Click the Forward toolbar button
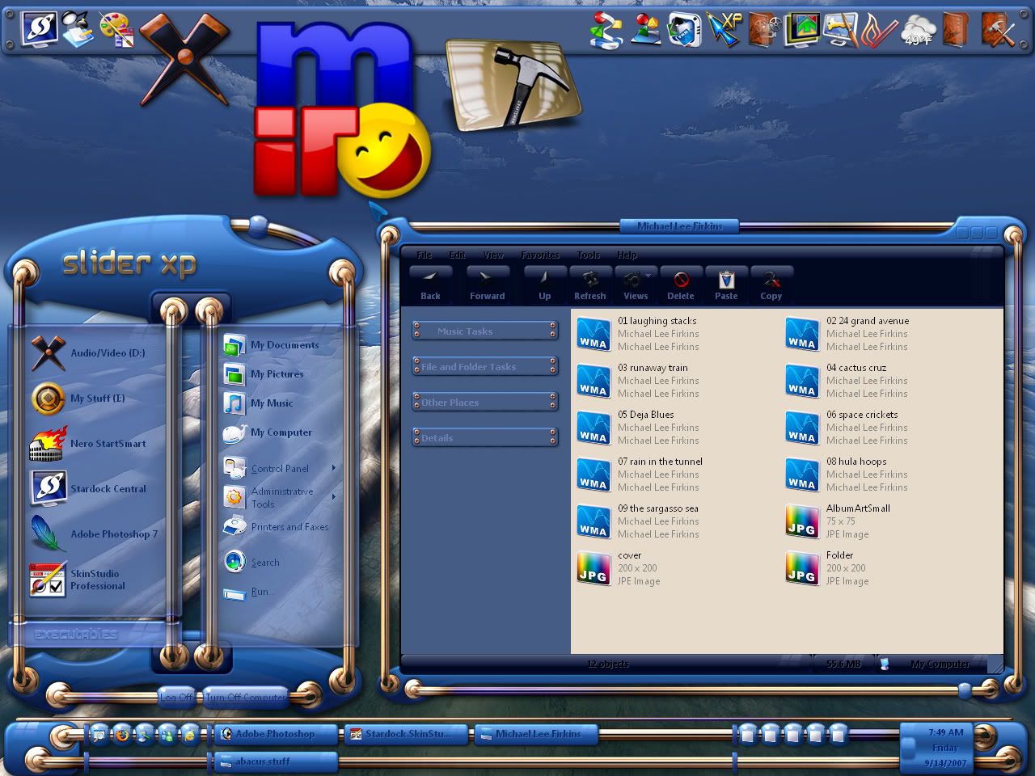Viewport: 1035px width, 776px height. [487, 284]
